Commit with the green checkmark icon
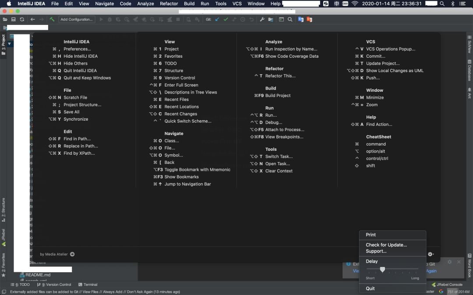Viewport: 473px width, 295px height. point(226,19)
